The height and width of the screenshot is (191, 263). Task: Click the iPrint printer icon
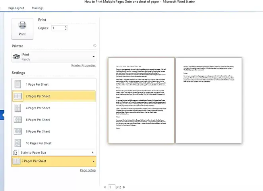coord(16,57)
